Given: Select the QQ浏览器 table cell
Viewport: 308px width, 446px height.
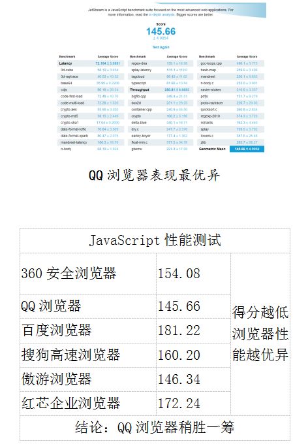Looking at the screenshot, I should point(88,306).
